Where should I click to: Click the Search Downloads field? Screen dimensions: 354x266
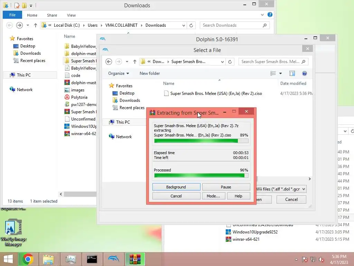point(235,25)
